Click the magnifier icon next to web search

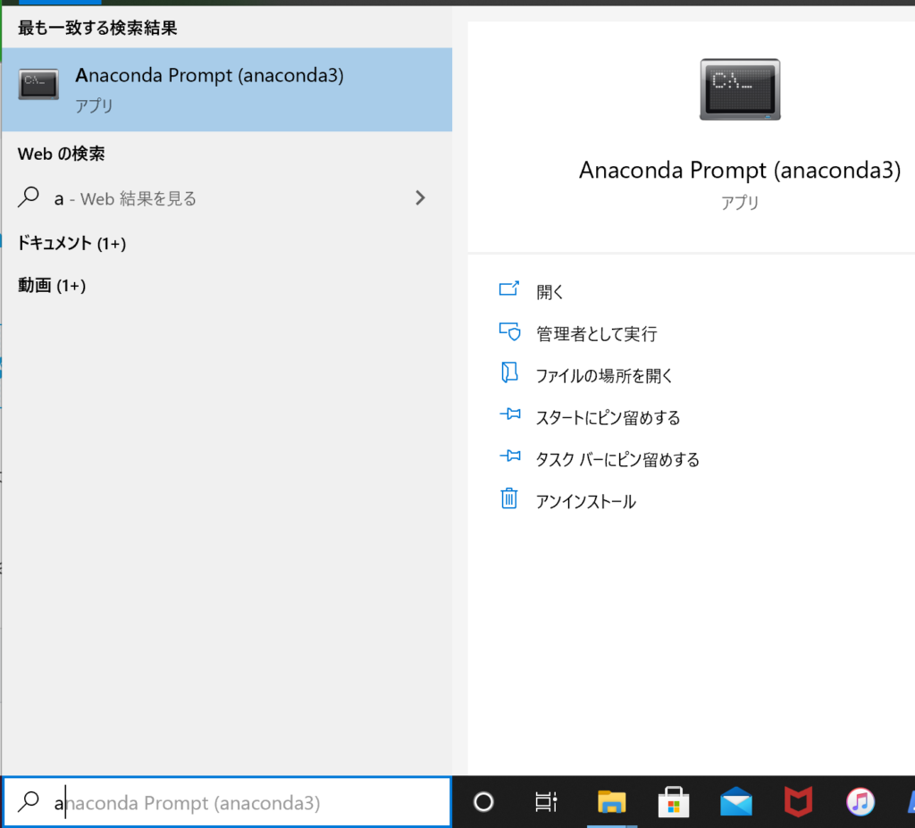point(28,197)
